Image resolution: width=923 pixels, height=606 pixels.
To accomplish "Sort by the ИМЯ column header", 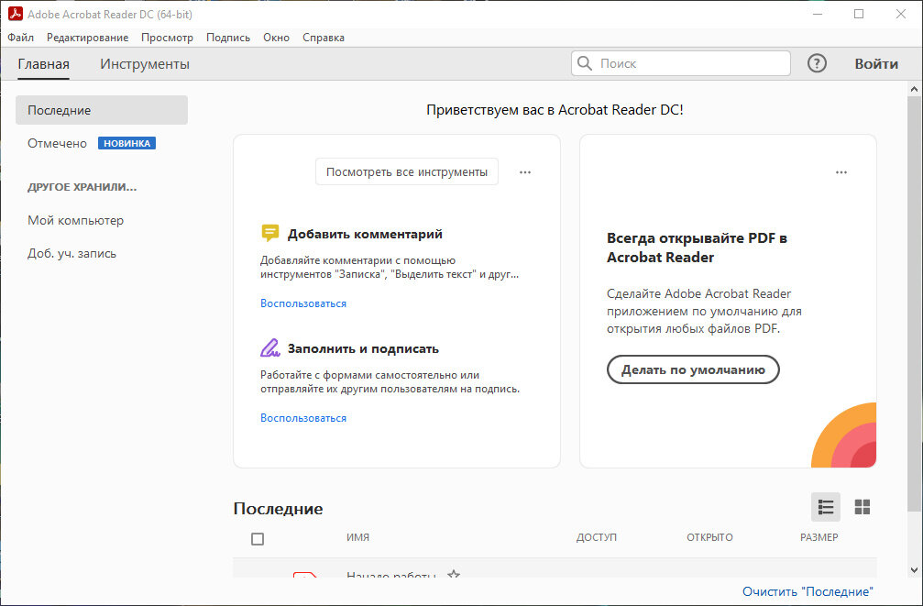I will coord(357,537).
